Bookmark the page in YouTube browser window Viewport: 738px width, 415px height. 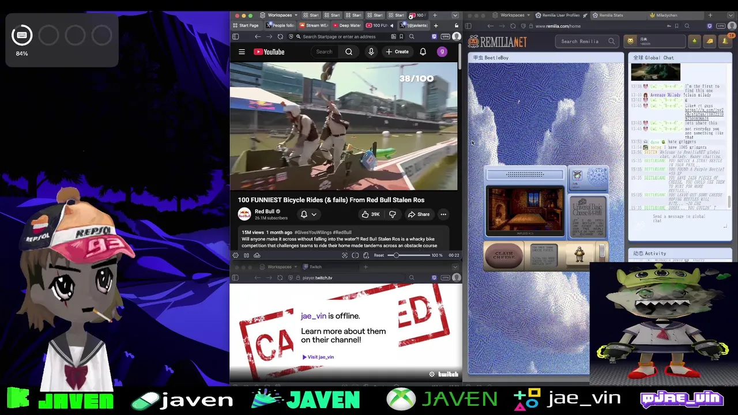point(402,36)
